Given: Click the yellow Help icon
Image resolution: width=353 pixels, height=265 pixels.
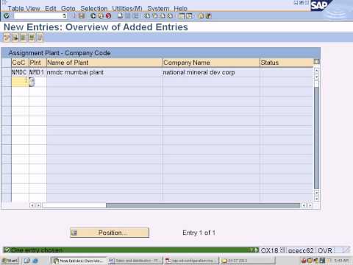Looking at the screenshot, I should tap(201, 16).
